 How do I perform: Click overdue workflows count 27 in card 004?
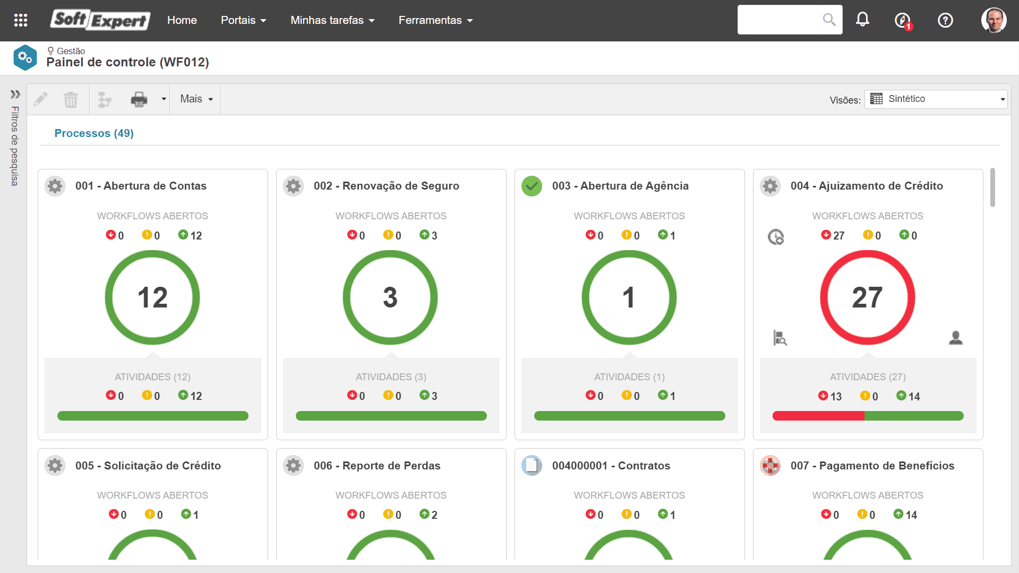point(833,235)
